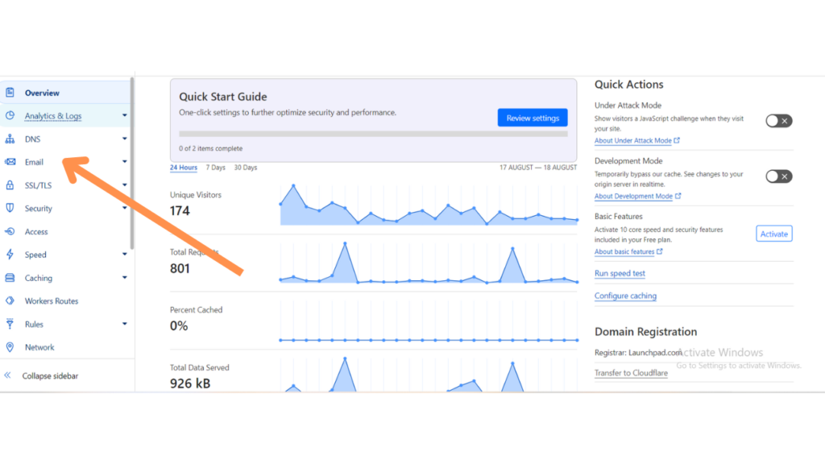Open the About Development Mode link

[633, 197]
